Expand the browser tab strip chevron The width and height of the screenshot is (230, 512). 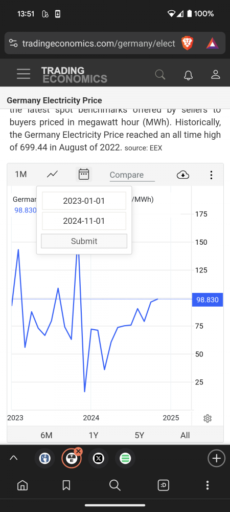pyautogui.click(x=13, y=458)
